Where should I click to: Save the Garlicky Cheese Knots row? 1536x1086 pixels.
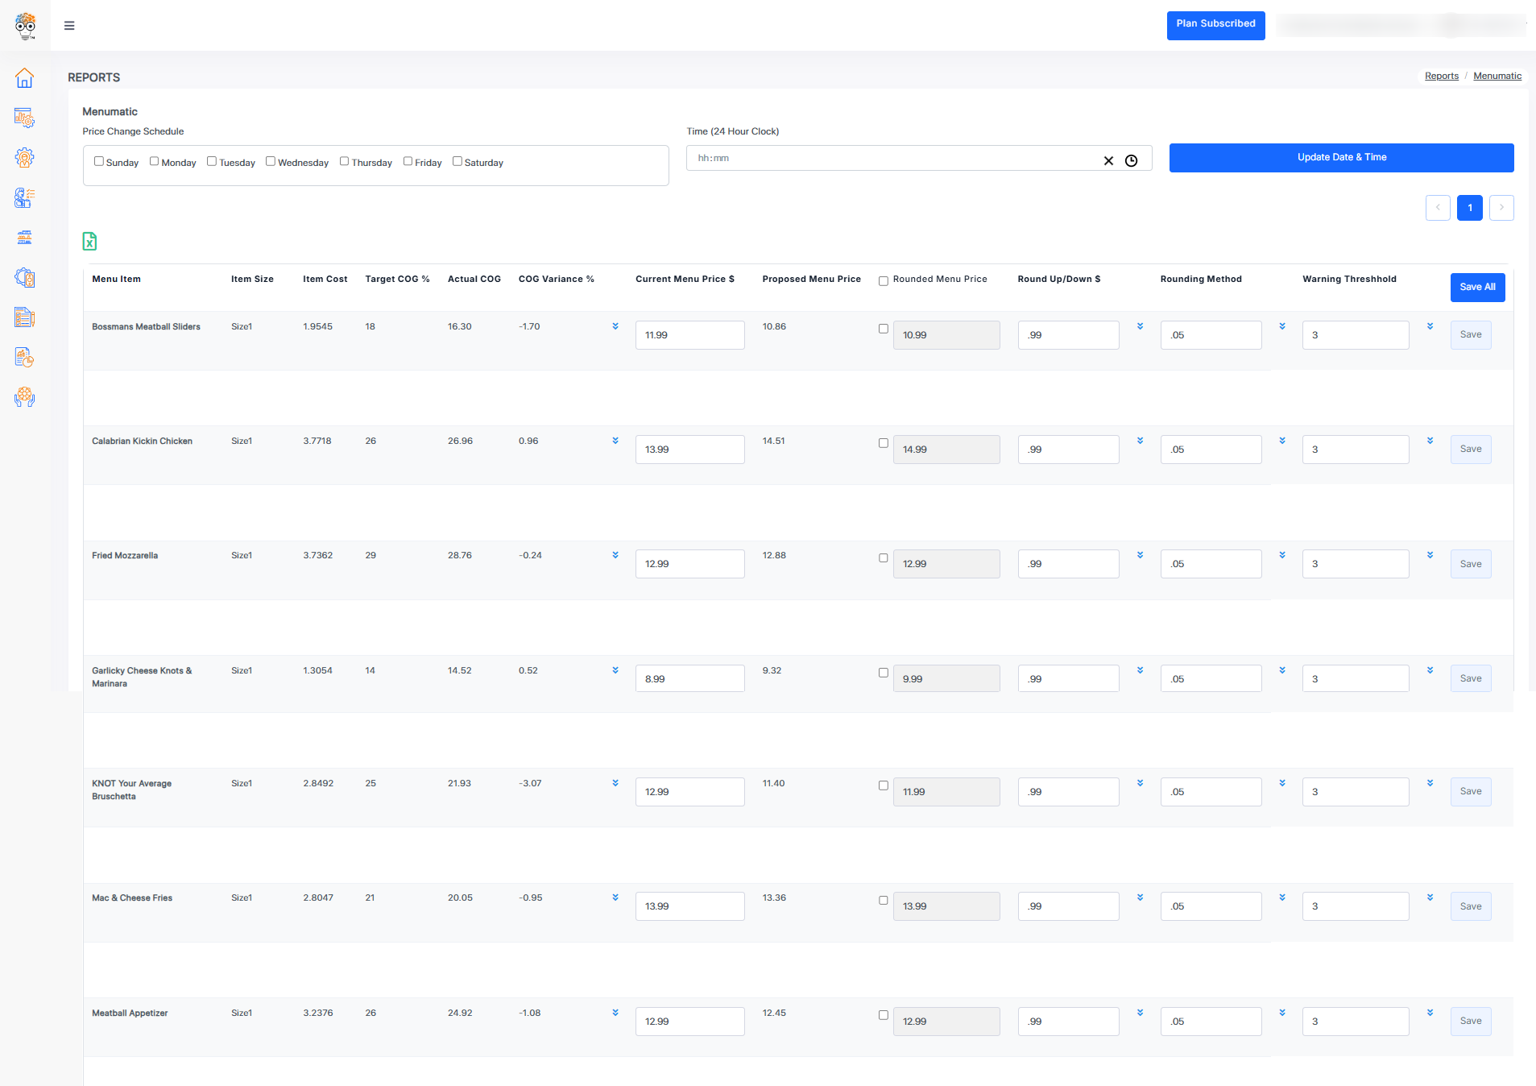1470,679
